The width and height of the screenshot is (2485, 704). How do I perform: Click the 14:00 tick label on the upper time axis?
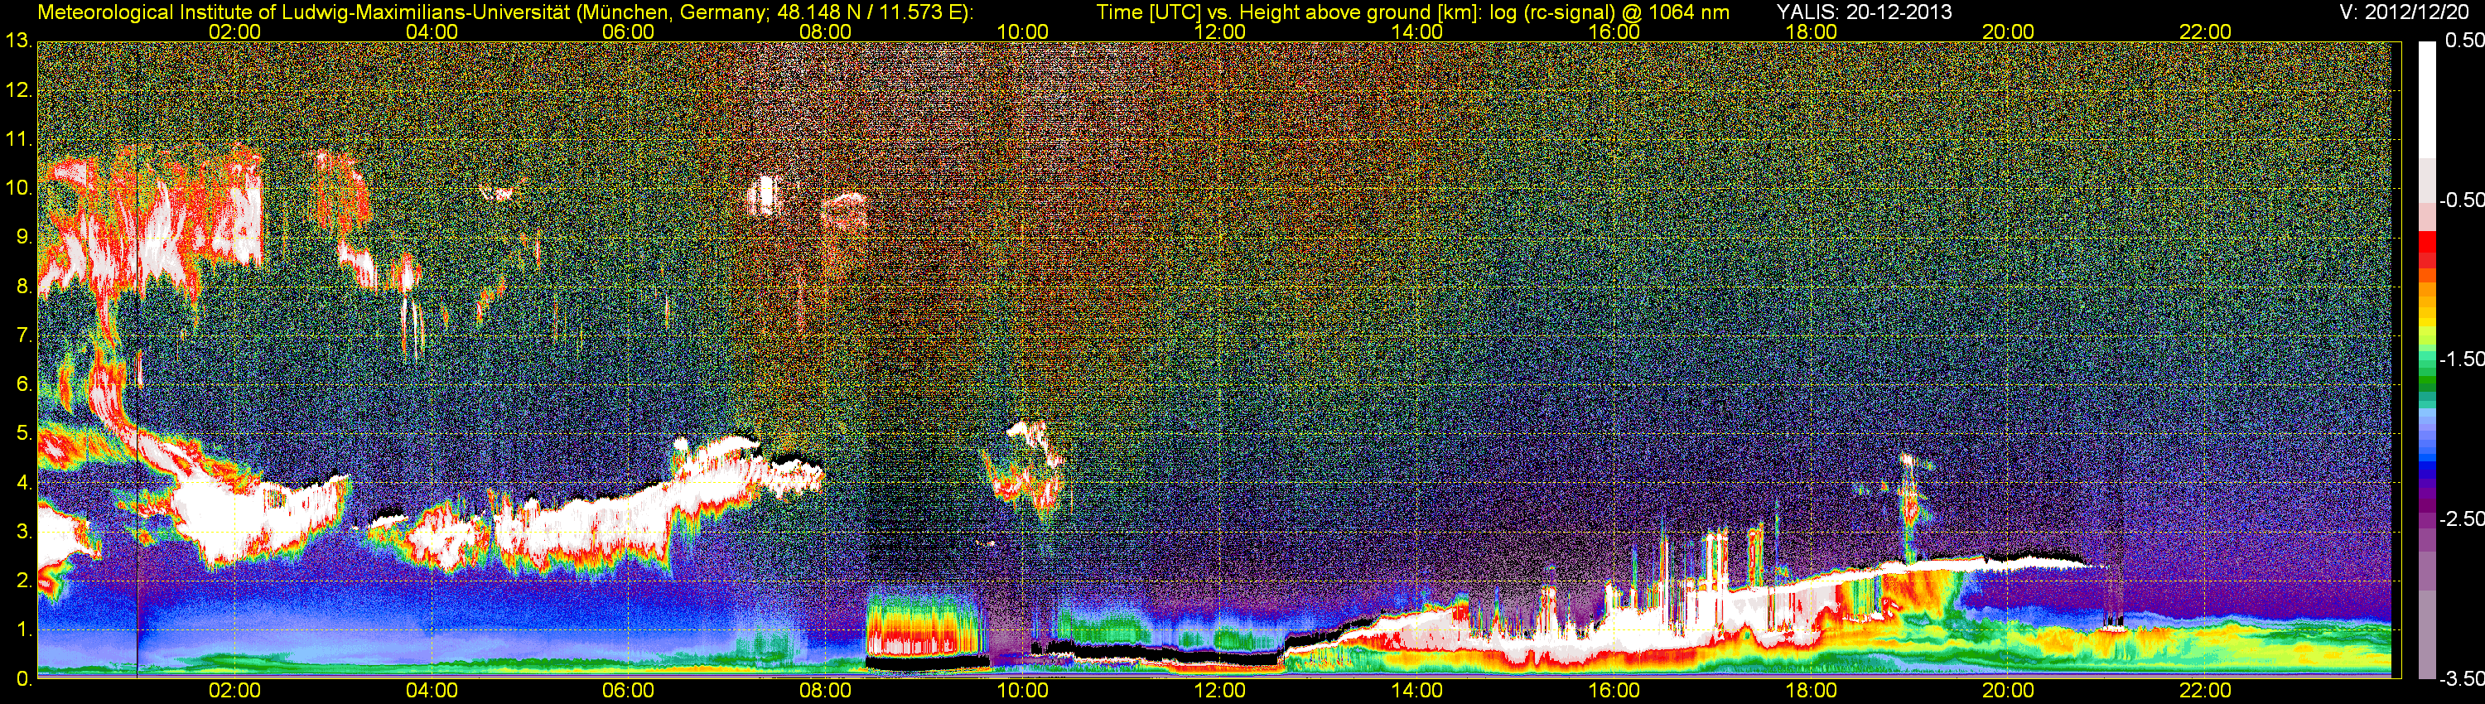[1417, 31]
